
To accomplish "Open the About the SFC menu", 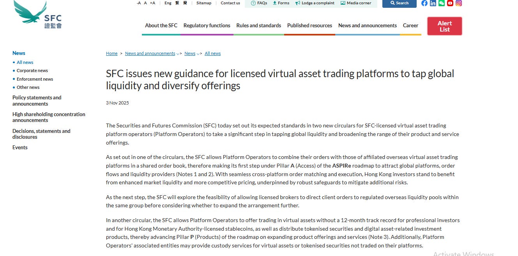I will [161, 25].
